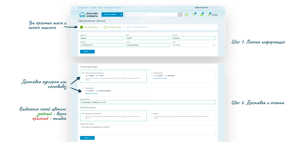Click the Магазин Климата cloud logo
This screenshot has width=297, height=142.
89,14
